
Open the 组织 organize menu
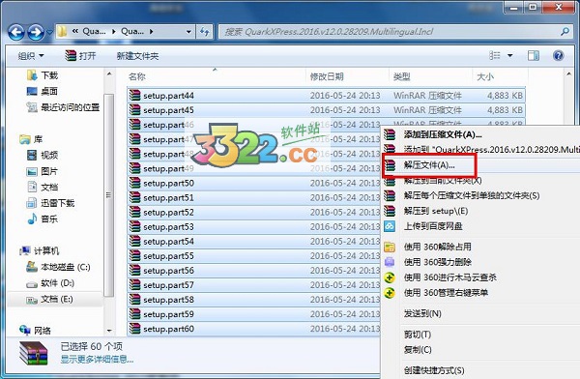pyautogui.click(x=31, y=56)
